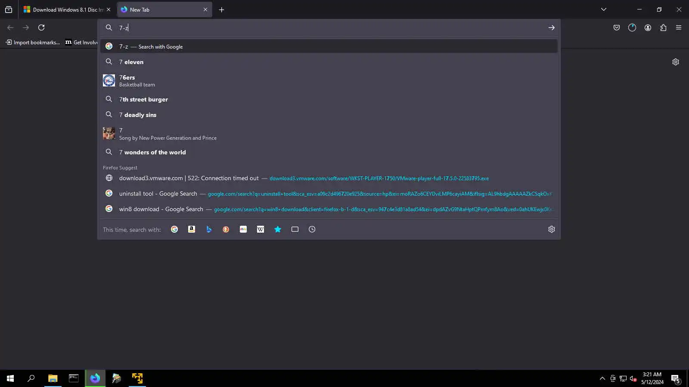Click the taskbar clock showing 3:21 AM
Image resolution: width=689 pixels, height=387 pixels.
(x=652, y=378)
